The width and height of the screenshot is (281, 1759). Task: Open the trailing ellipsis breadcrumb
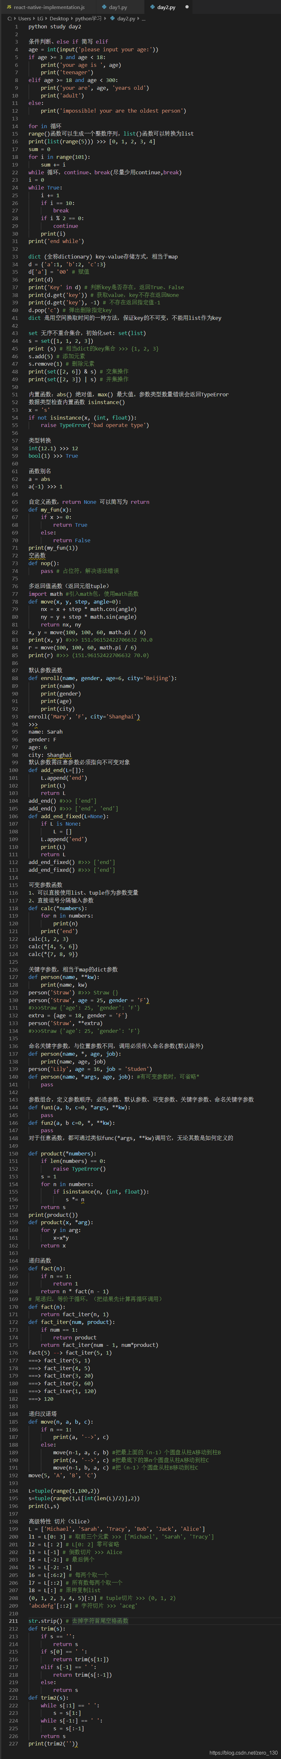(144, 18)
